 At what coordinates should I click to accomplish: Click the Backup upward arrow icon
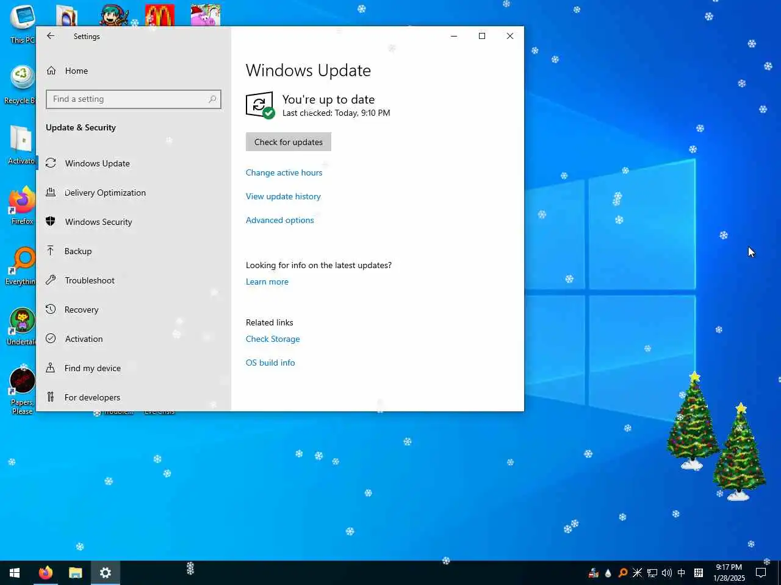pyautogui.click(x=51, y=250)
